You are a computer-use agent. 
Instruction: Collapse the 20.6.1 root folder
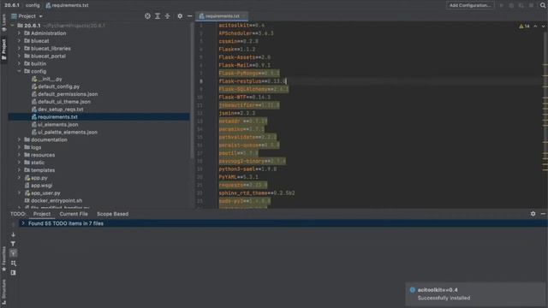tap(12, 26)
